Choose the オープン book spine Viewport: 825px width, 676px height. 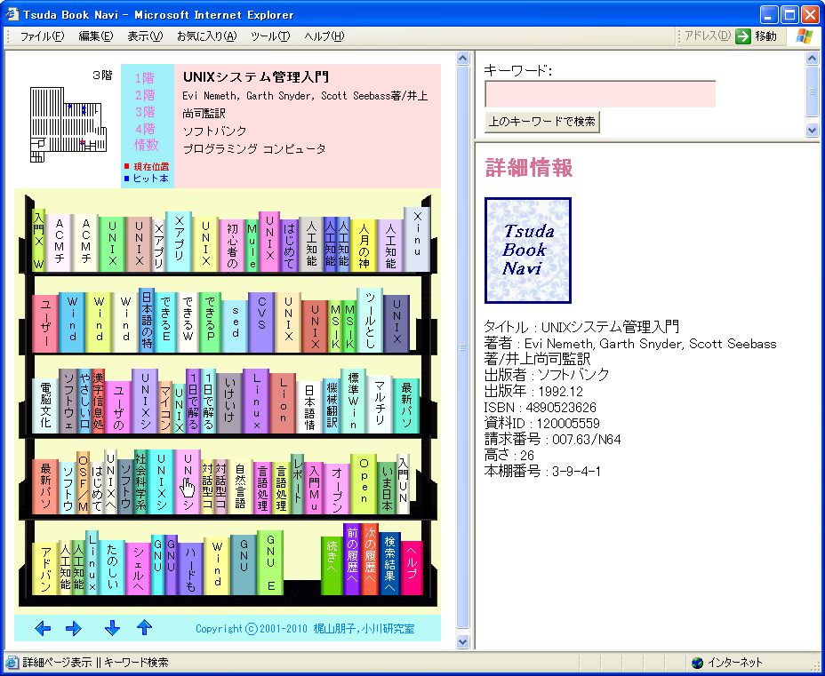(337, 489)
